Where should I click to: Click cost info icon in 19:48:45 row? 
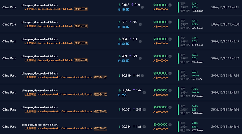tap(170, 39)
